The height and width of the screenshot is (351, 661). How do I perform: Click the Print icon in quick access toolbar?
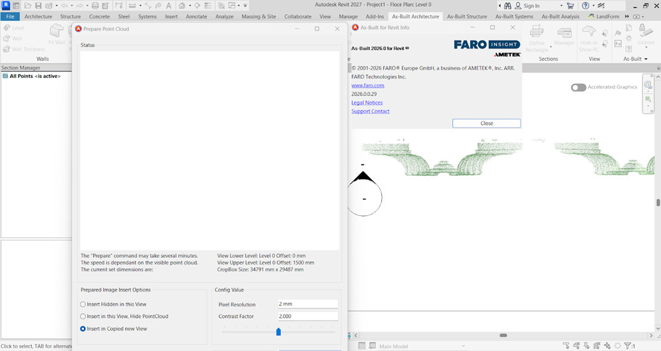click(95, 5)
